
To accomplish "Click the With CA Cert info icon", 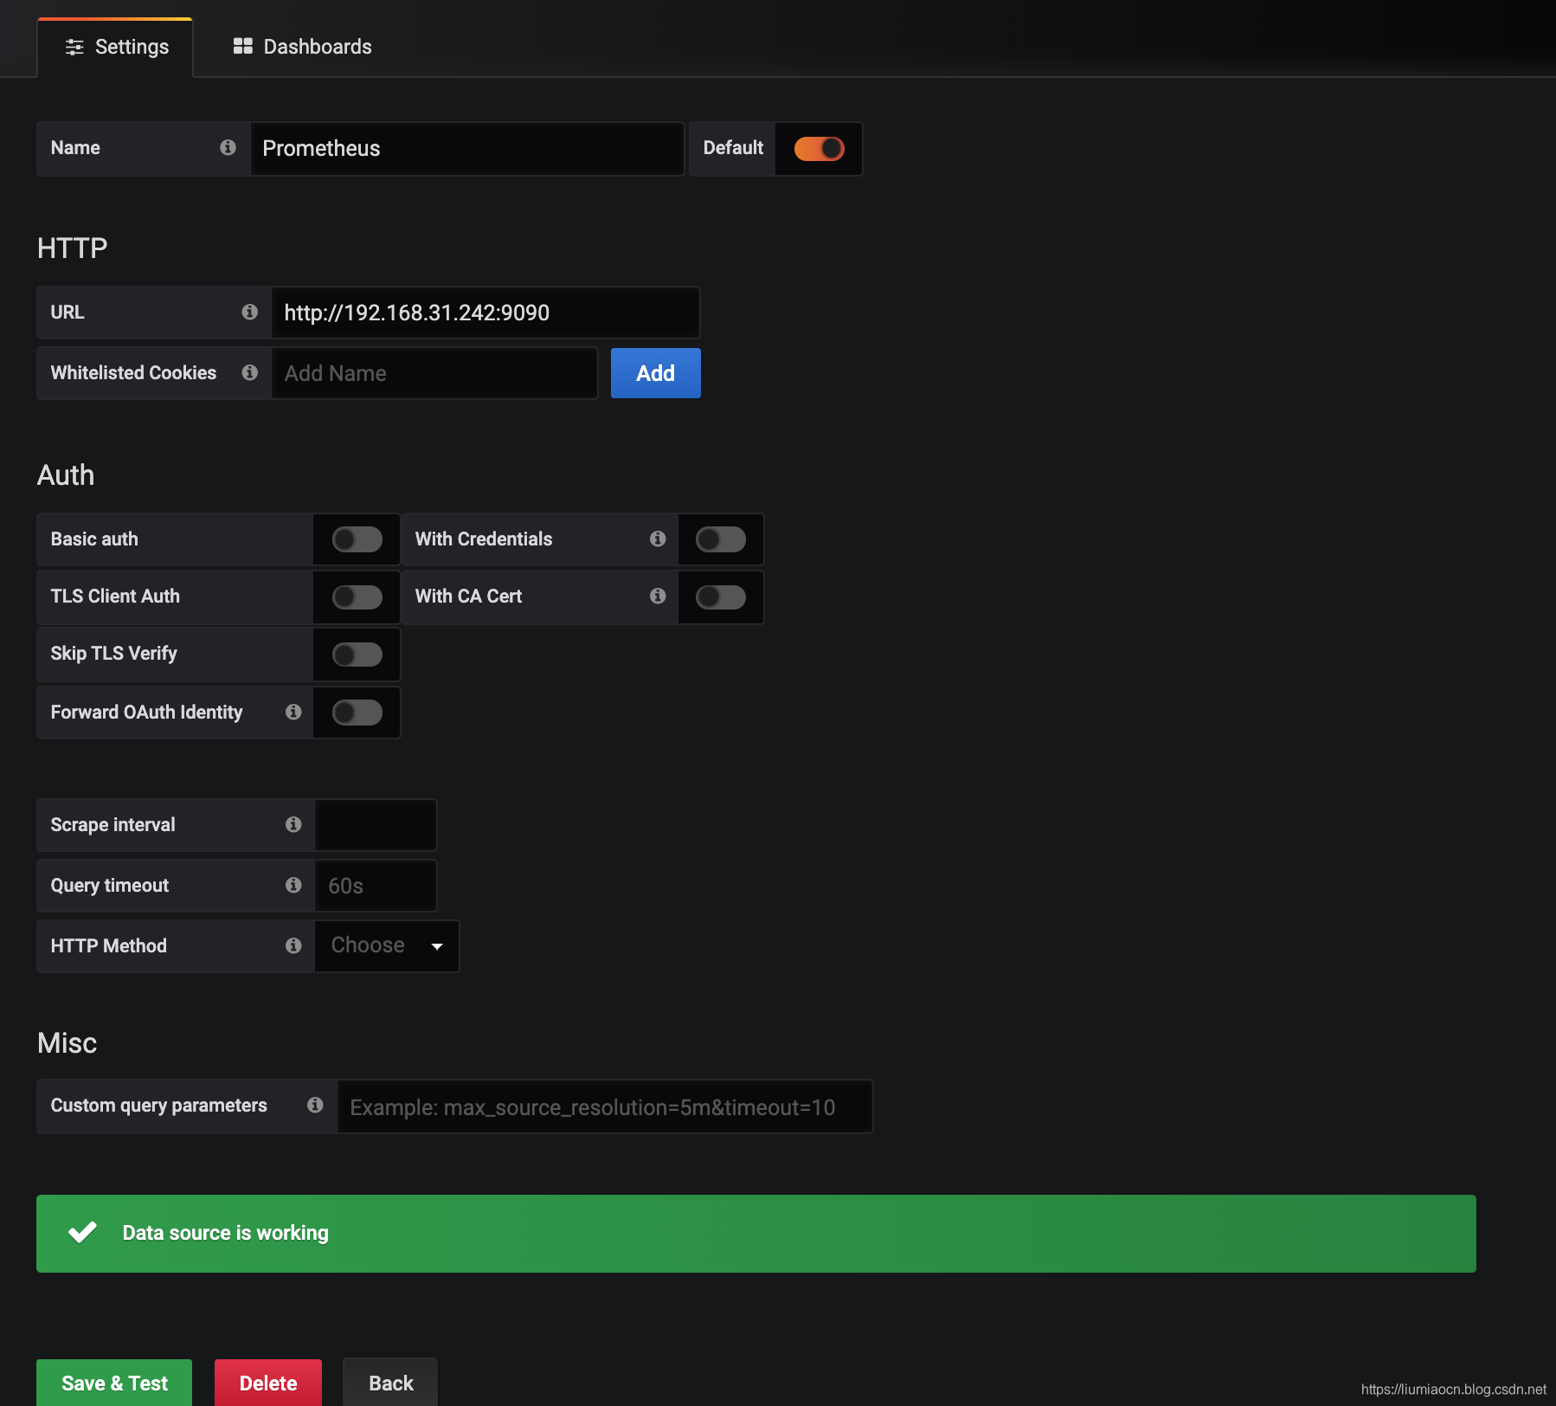I will pos(658,596).
